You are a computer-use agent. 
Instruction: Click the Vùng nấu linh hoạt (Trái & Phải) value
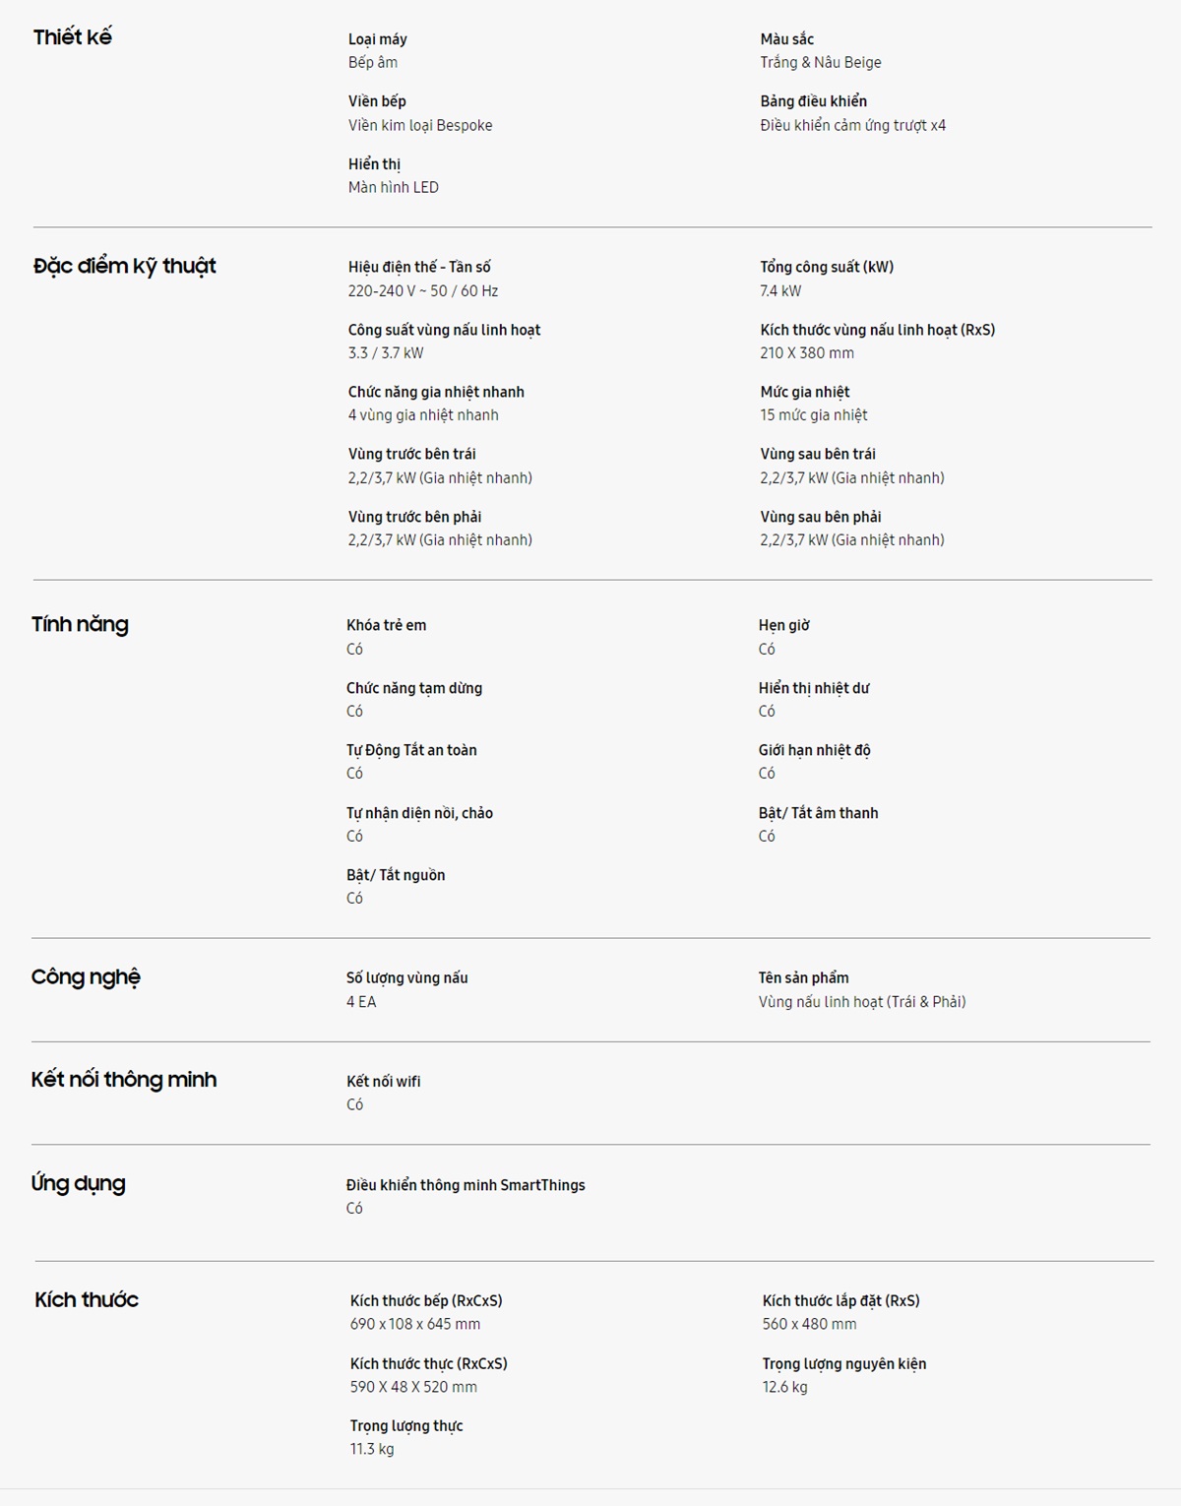[861, 1001]
